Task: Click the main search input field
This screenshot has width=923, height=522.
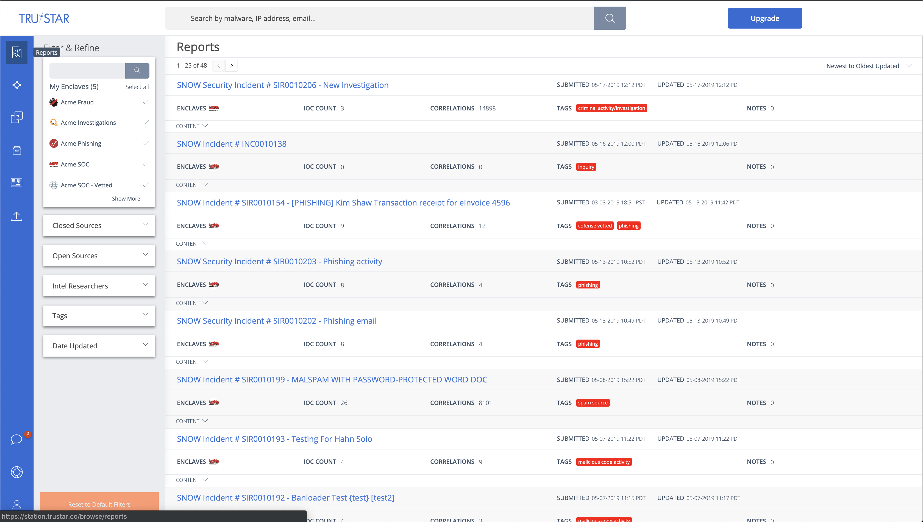Action: click(379, 18)
